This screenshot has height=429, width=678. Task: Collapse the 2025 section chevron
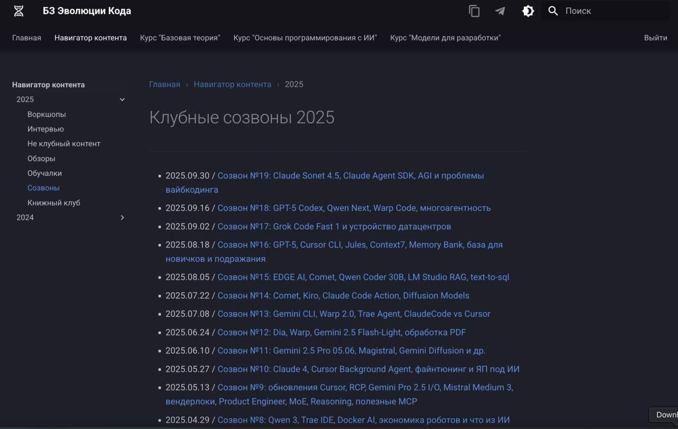tap(122, 100)
